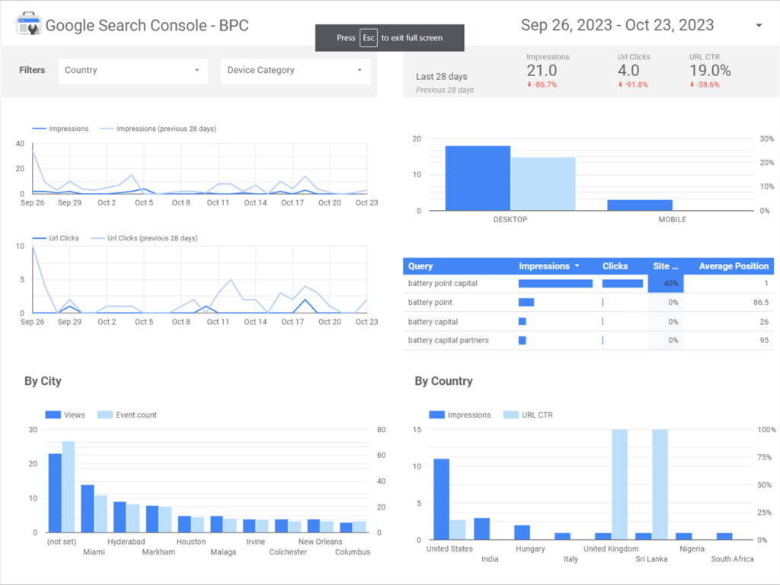Click the United States impressions bar
This screenshot has width=780, height=585.
[441, 499]
